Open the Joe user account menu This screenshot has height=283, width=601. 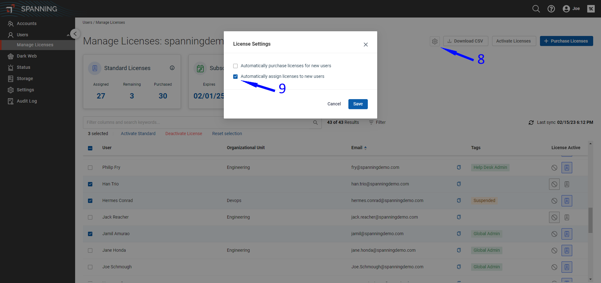(571, 9)
